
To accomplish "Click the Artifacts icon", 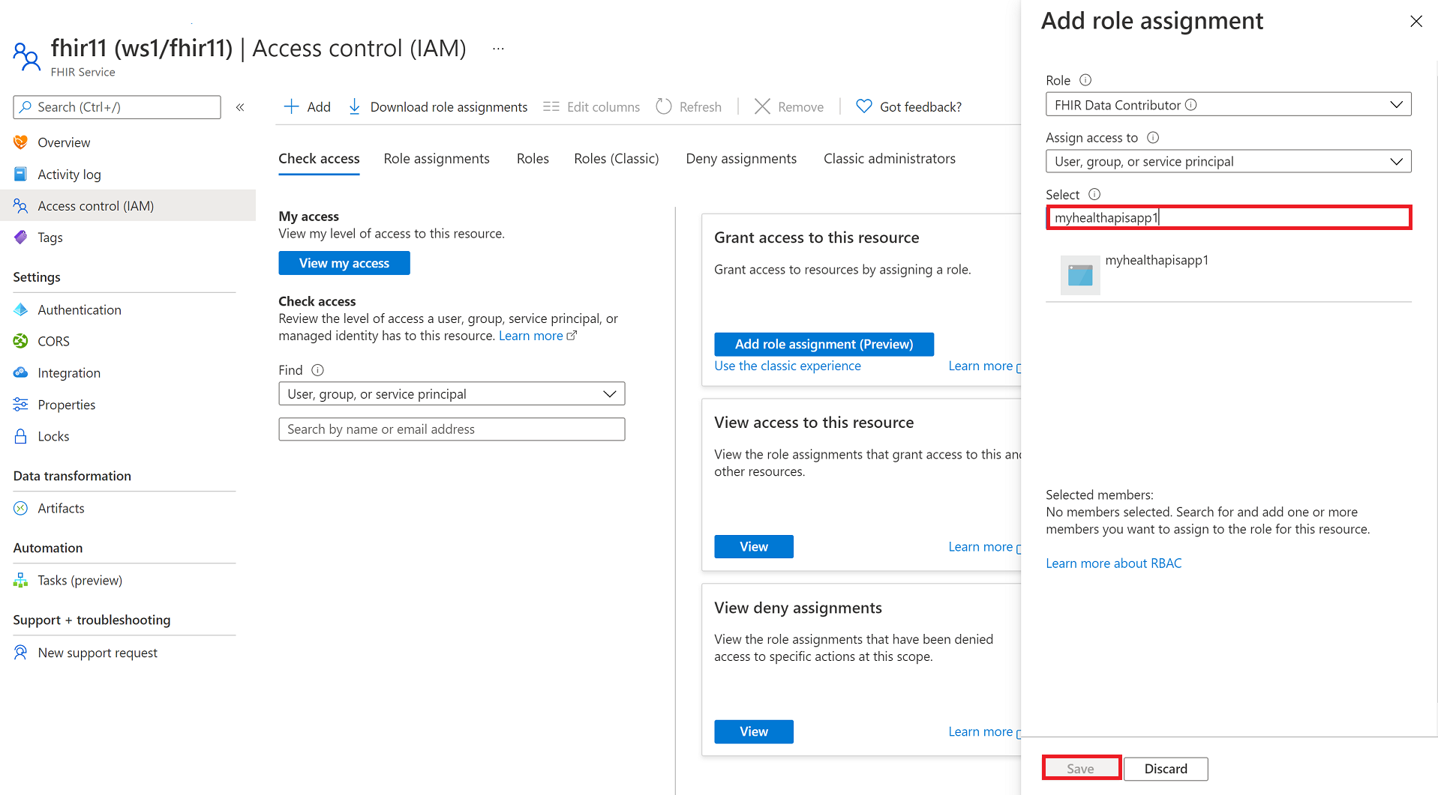I will pyautogui.click(x=21, y=508).
